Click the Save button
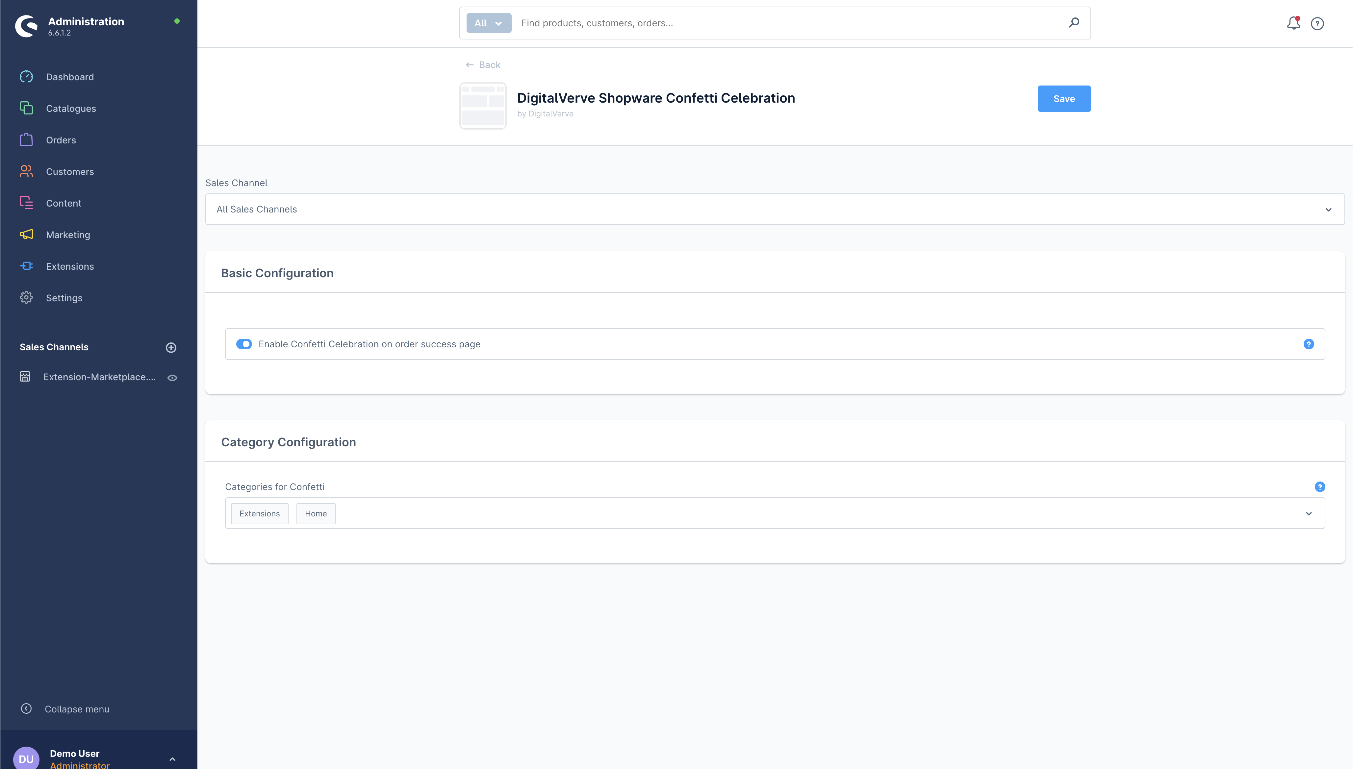The height and width of the screenshot is (769, 1353). click(x=1063, y=99)
